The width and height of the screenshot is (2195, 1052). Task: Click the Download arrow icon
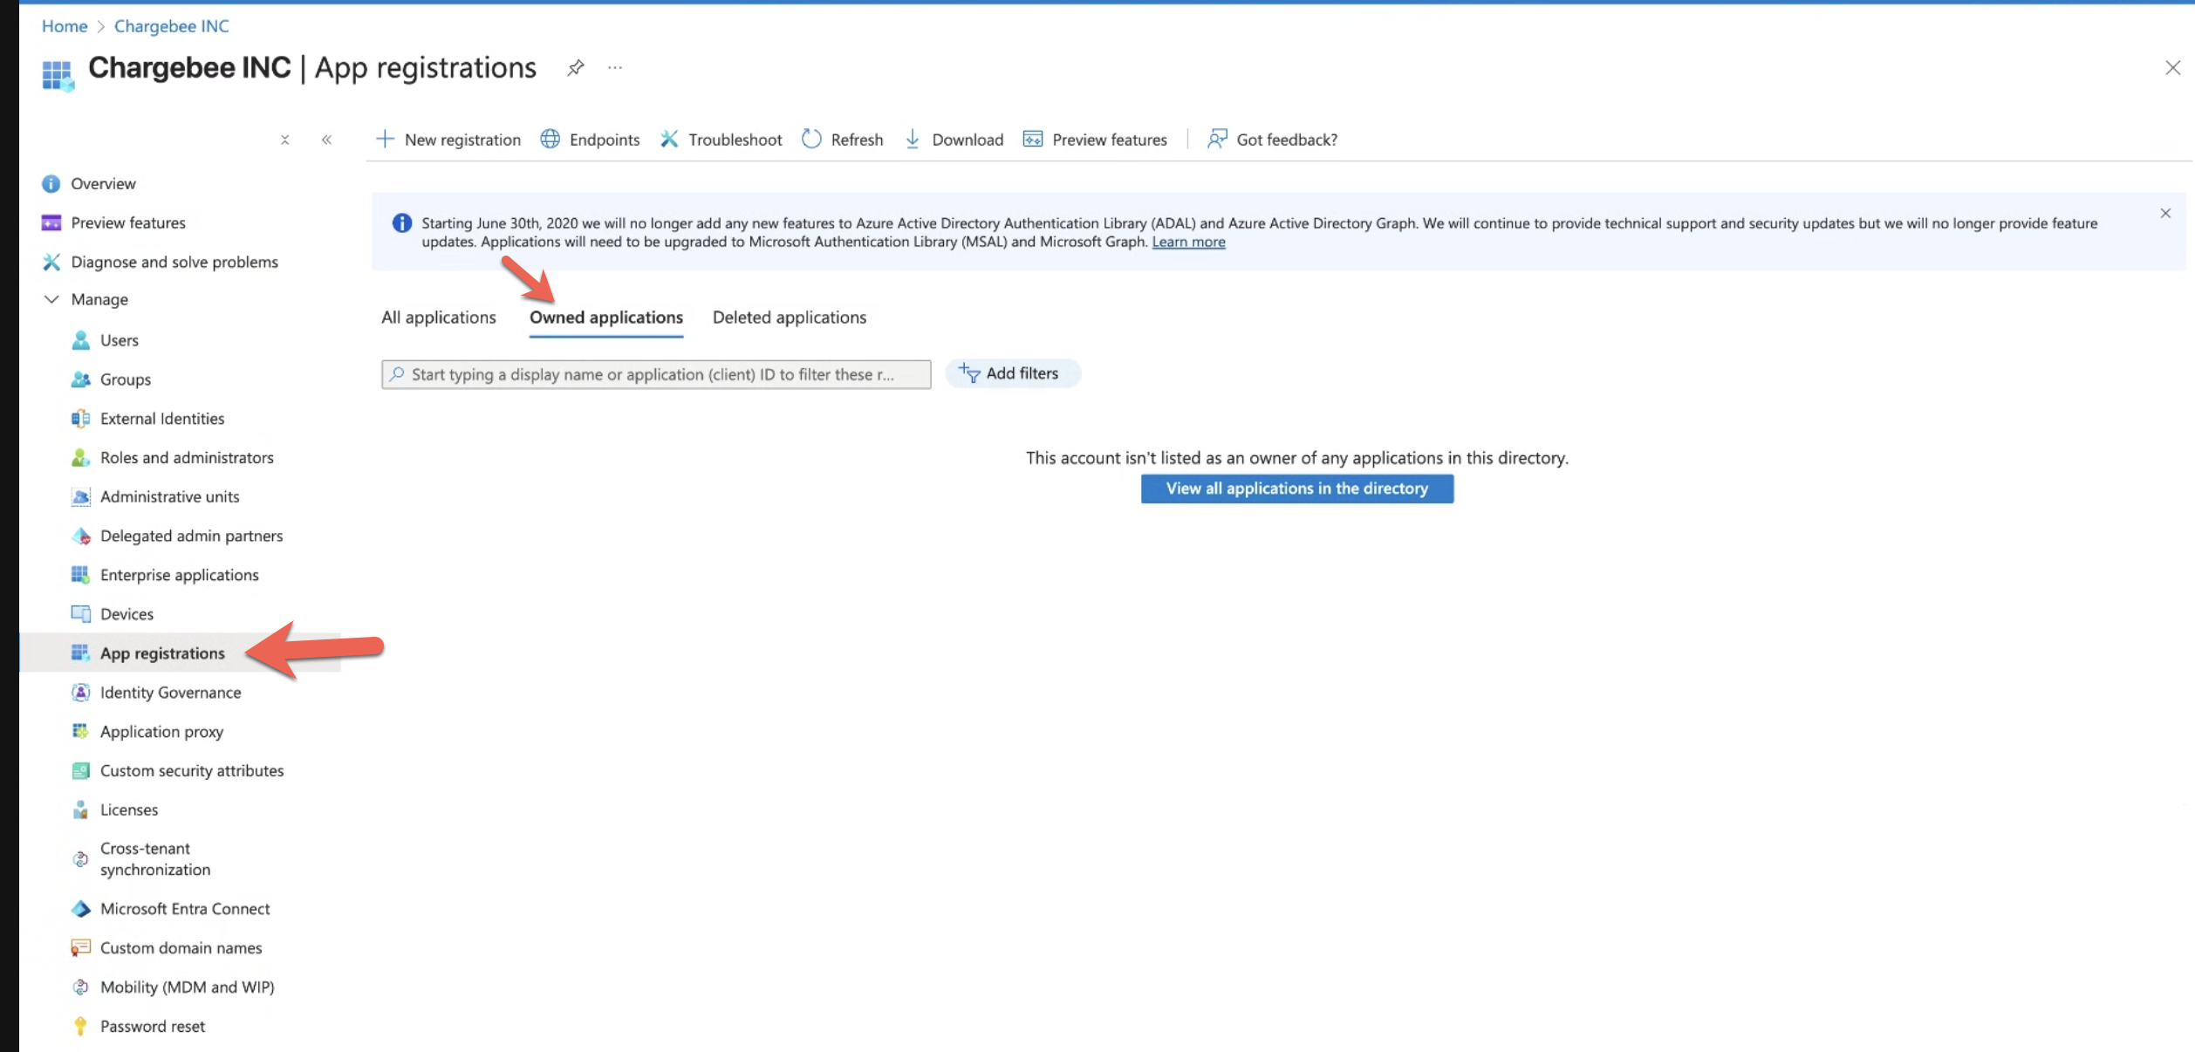(913, 140)
